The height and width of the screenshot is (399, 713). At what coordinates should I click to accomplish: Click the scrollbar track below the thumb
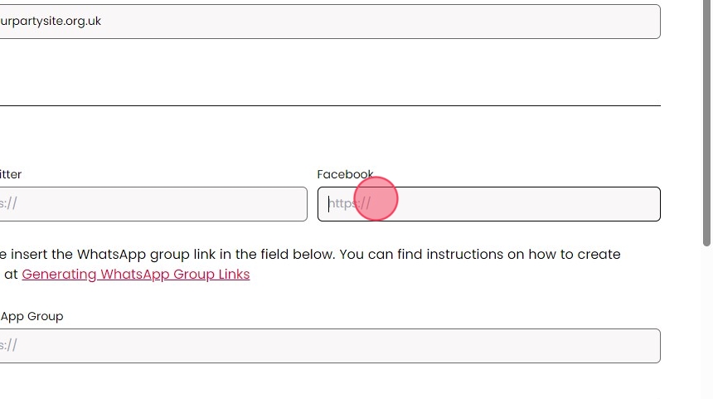coord(706,332)
